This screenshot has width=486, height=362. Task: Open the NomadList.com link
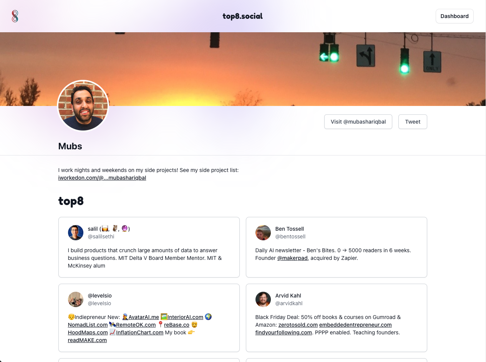tap(88, 325)
